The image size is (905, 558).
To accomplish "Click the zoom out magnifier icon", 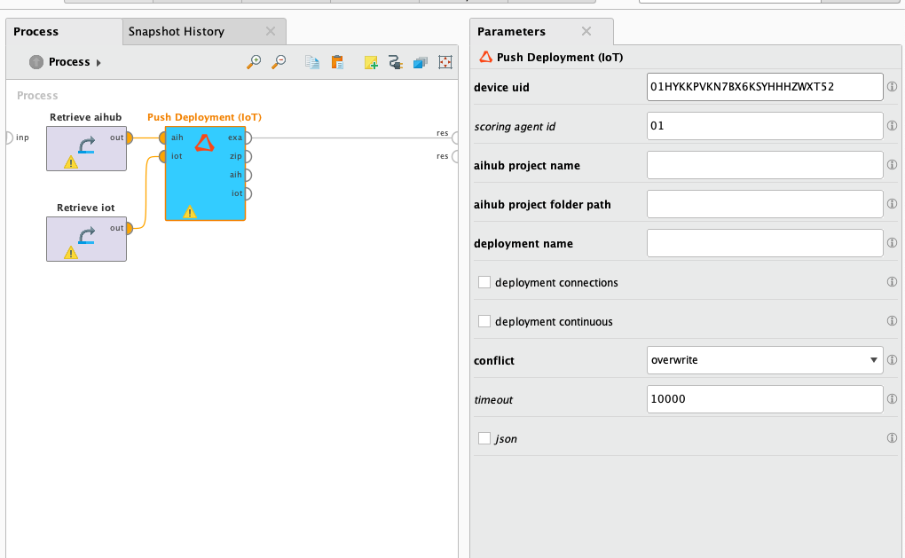I will tap(279, 62).
